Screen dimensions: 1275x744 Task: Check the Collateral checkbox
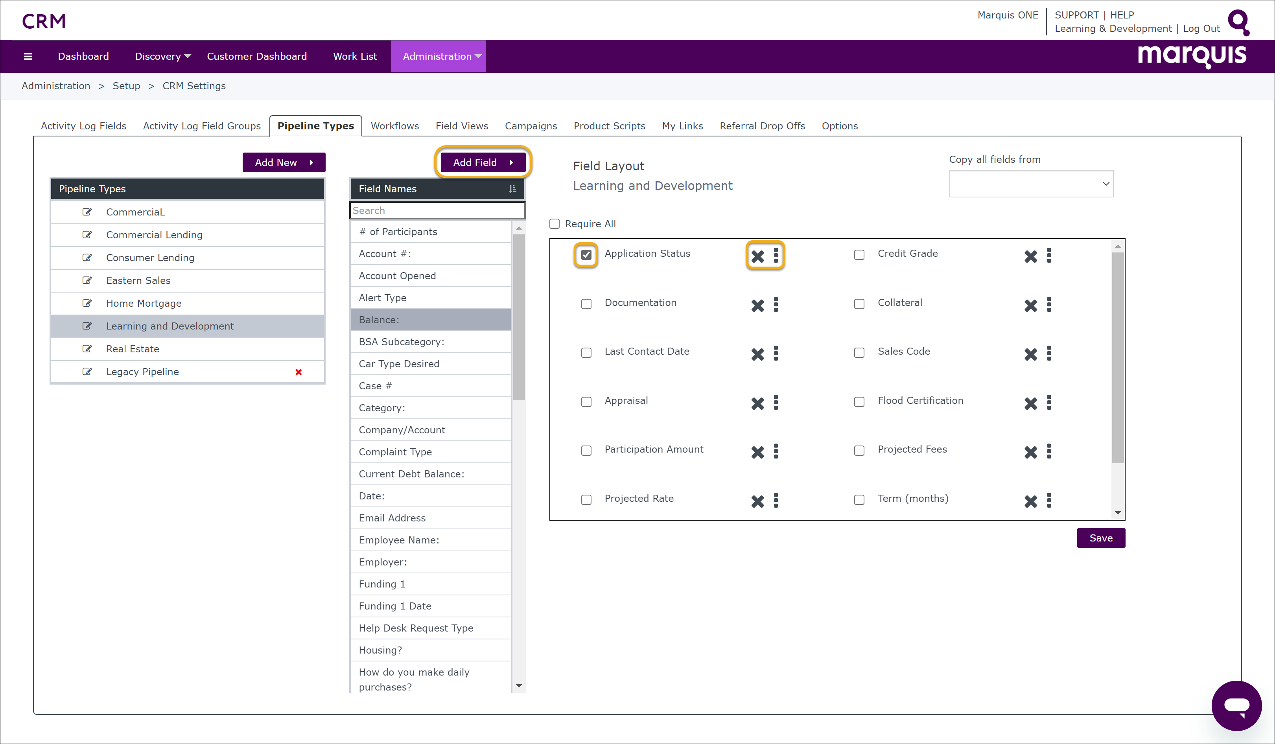[859, 304]
